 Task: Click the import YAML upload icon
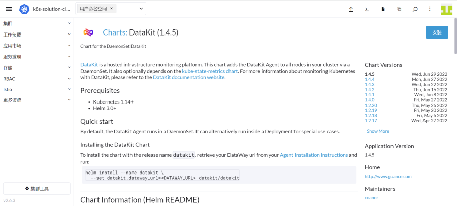click(x=351, y=9)
